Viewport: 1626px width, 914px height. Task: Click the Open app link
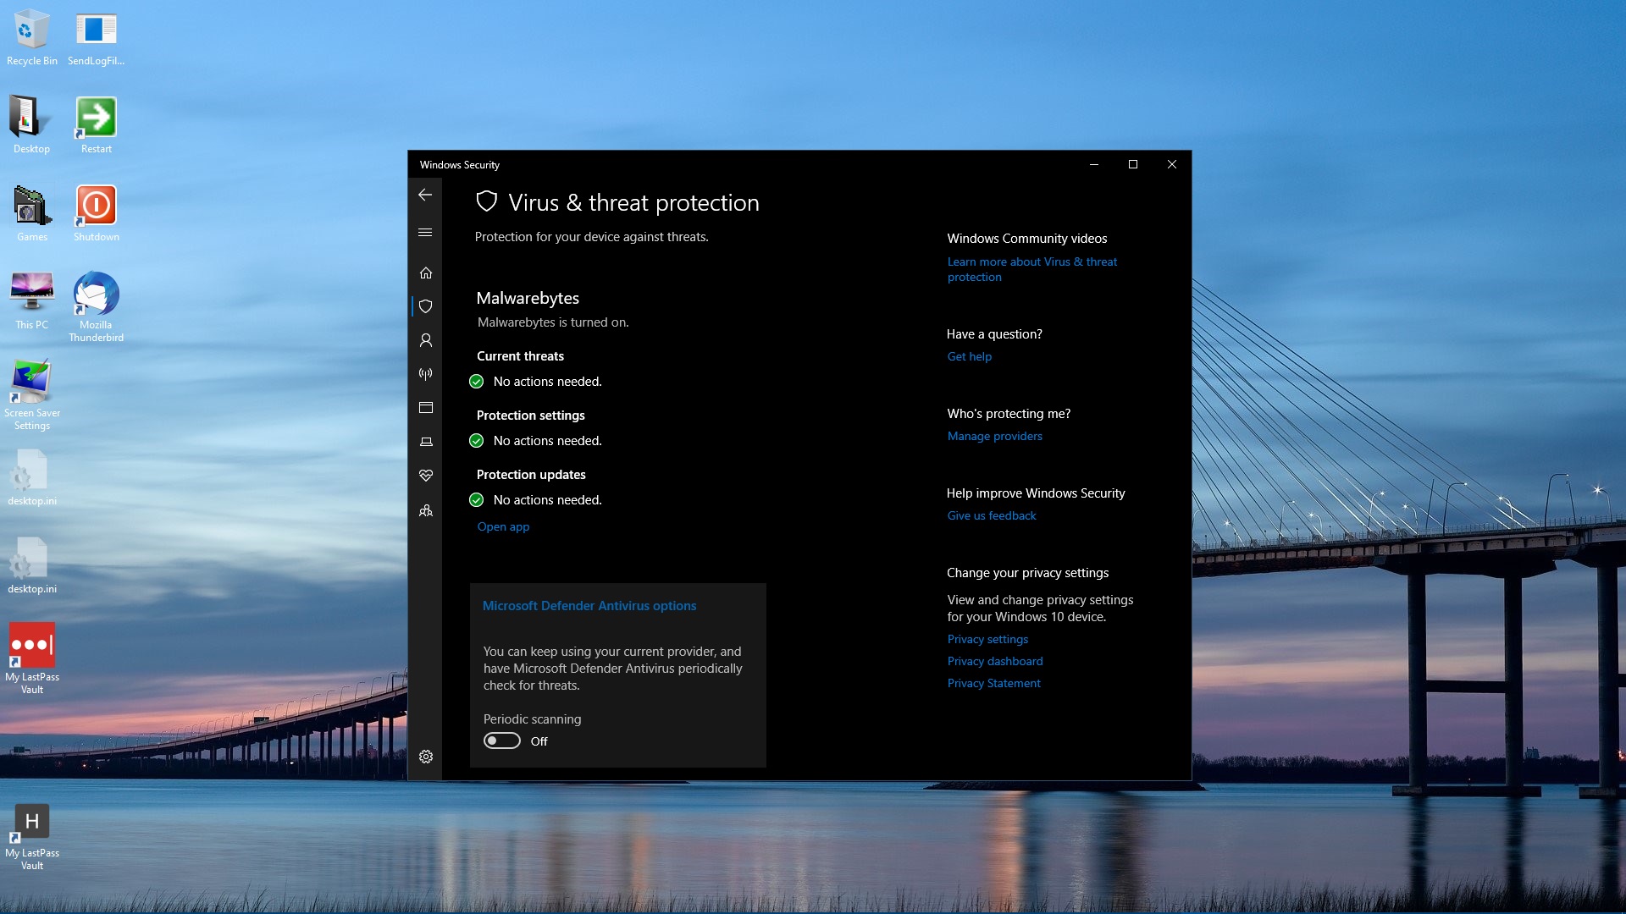pyautogui.click(x=503, y=526)
